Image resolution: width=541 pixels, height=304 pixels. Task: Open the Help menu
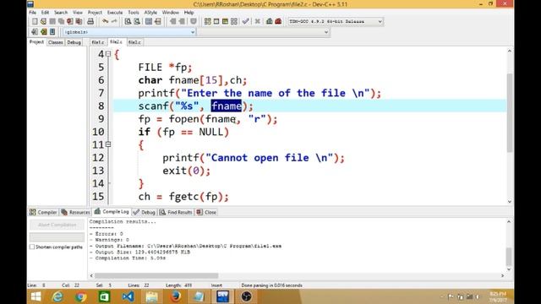[x=189, y=13]
